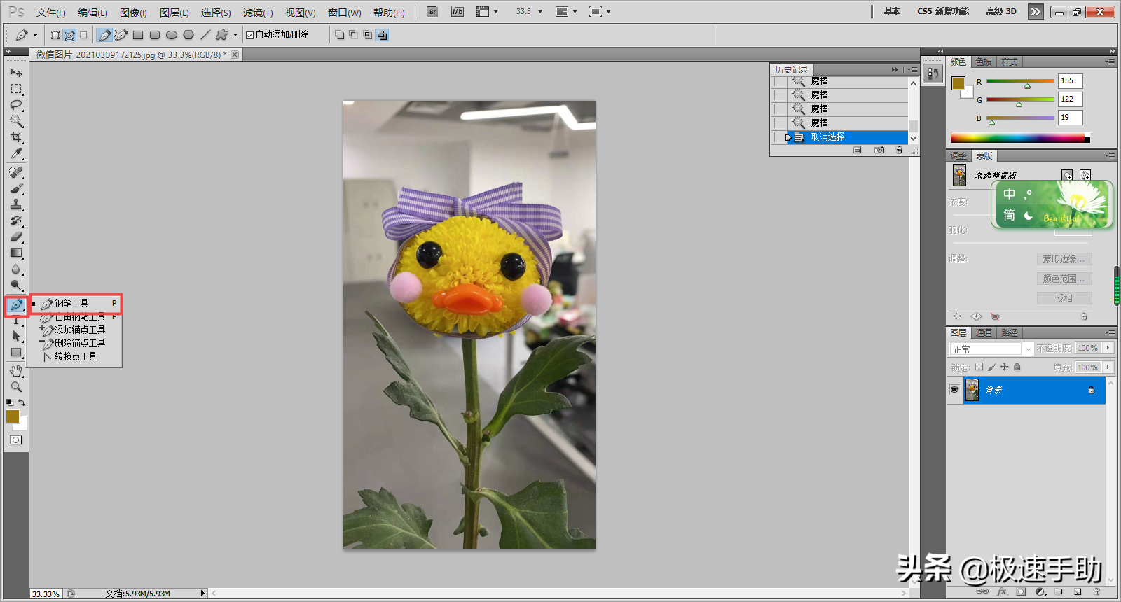Select the Magic Wand tool in the toolbox
This screenshot has height=602, width=1121.
pyautogui.click(x=16, y=121)
